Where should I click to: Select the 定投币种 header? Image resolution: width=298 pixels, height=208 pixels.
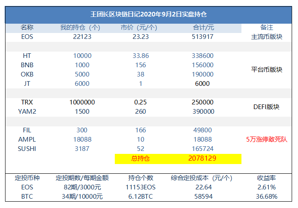click(x=27, y=178)
